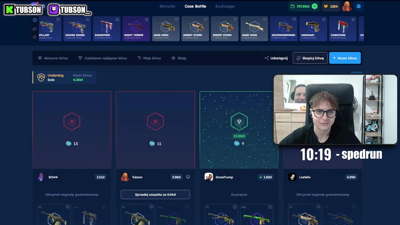The image size is (400, 225).
Task: Open the Decommissioned drop card
Action: coord(283,29)
